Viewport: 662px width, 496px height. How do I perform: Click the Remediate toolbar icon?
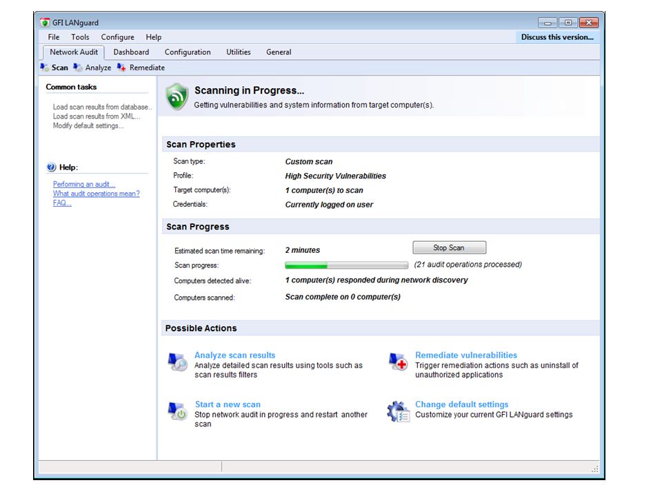click(x=121, y=68)
